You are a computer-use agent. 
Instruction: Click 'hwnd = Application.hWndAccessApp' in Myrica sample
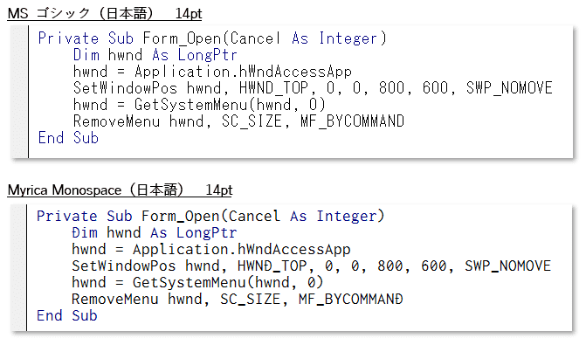[211, 249]
